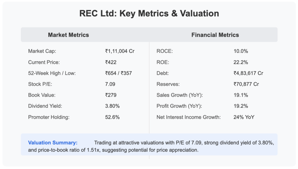298x169 pixels.
Task: Click the 'ROE:' label
Action: [x=163, y=62]
